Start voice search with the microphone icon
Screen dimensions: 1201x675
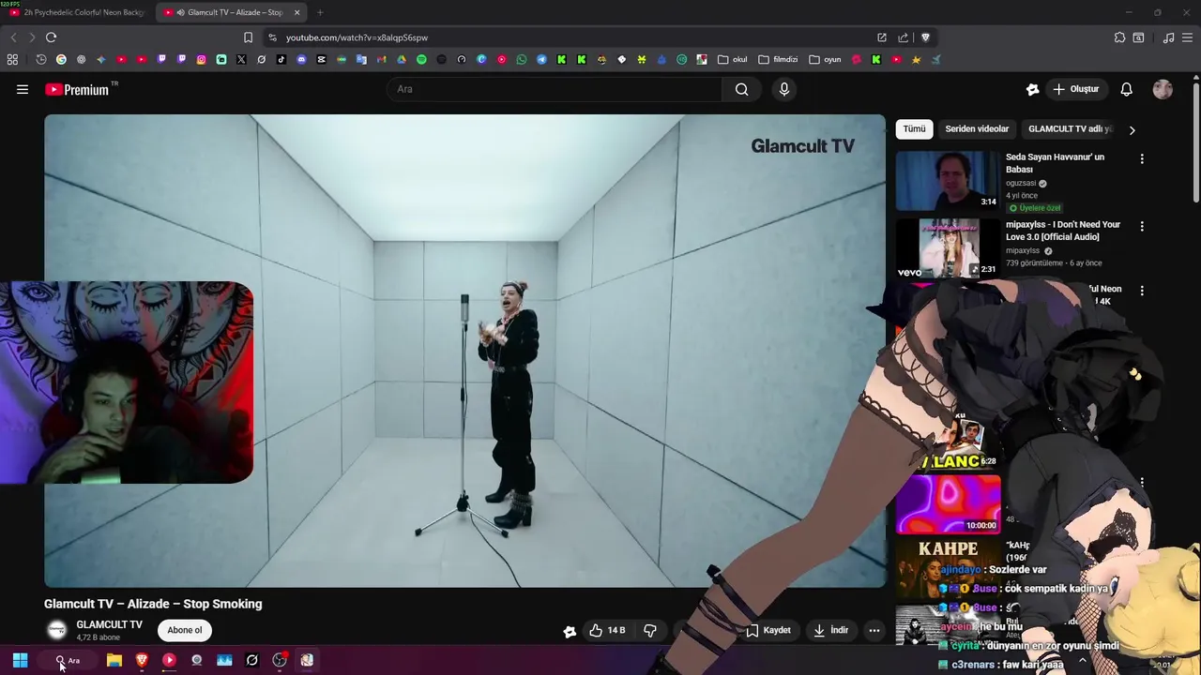tap(784, 89)
